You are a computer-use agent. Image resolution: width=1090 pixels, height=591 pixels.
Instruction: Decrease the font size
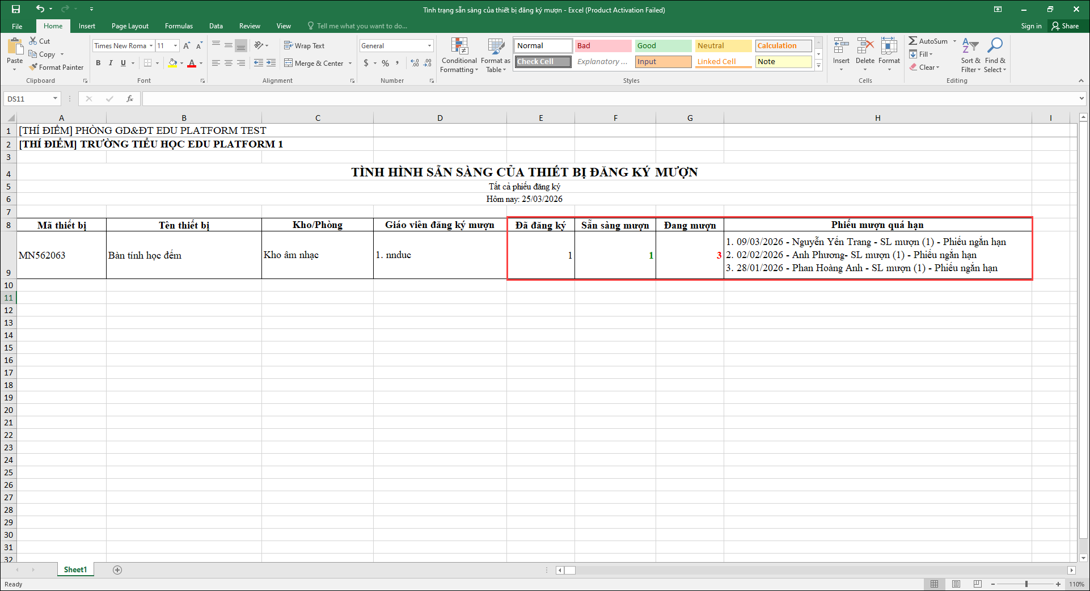click(199, 46)
